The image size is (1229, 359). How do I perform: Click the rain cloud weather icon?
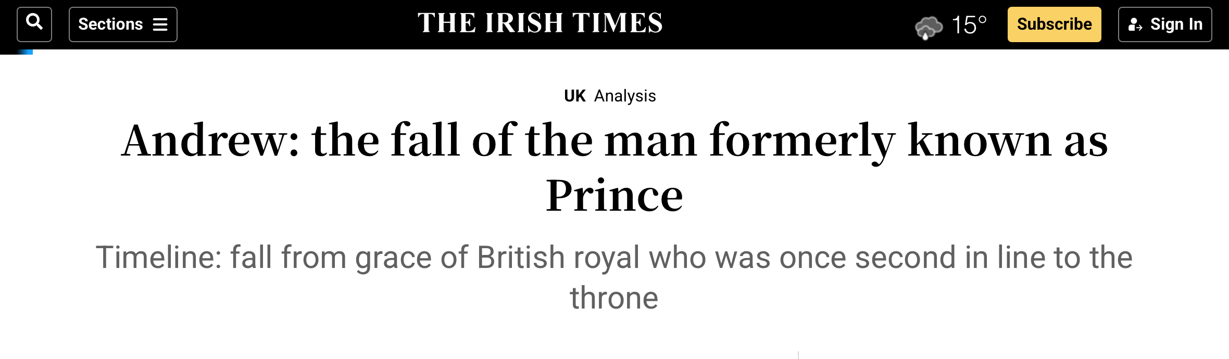coord(929,27)
